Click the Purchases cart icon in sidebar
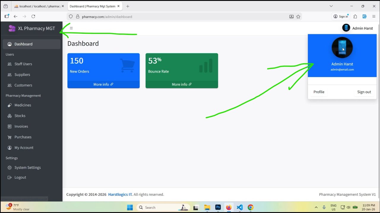The height and width of the screenshot is (213, 380). click(9, 137)
